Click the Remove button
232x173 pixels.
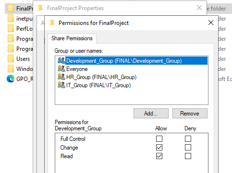pos(190,114)
